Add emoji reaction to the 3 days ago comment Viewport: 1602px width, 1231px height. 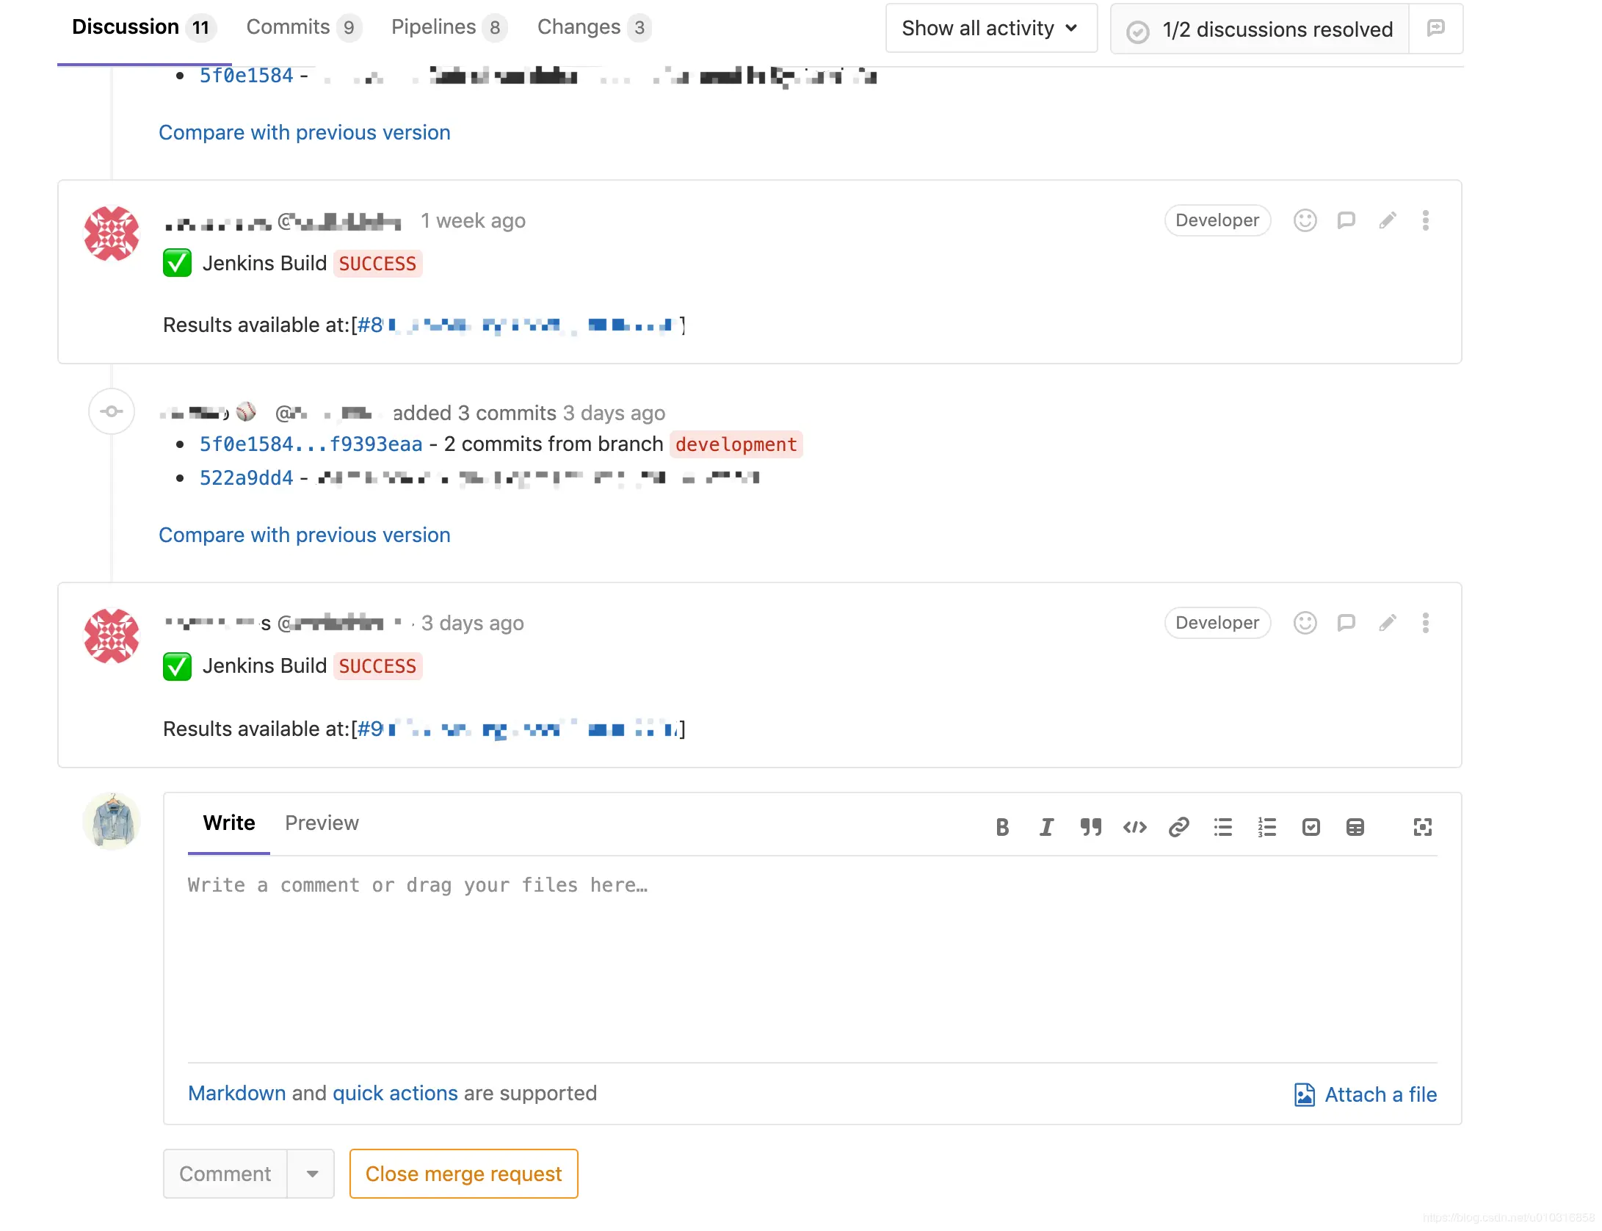click(x=1305, y=623)
